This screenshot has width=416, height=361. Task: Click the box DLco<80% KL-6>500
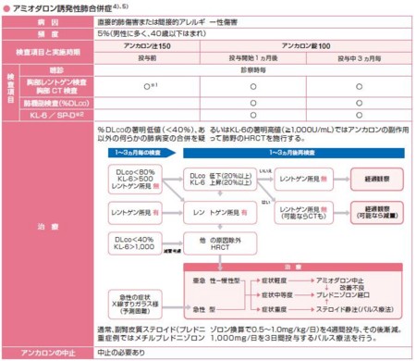point(135,180)
